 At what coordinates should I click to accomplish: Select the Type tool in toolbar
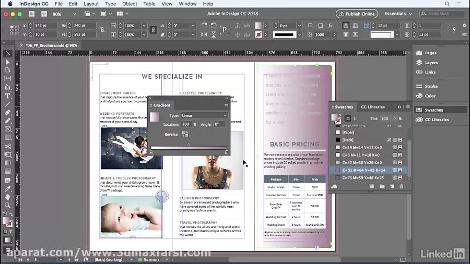[7, 96]
